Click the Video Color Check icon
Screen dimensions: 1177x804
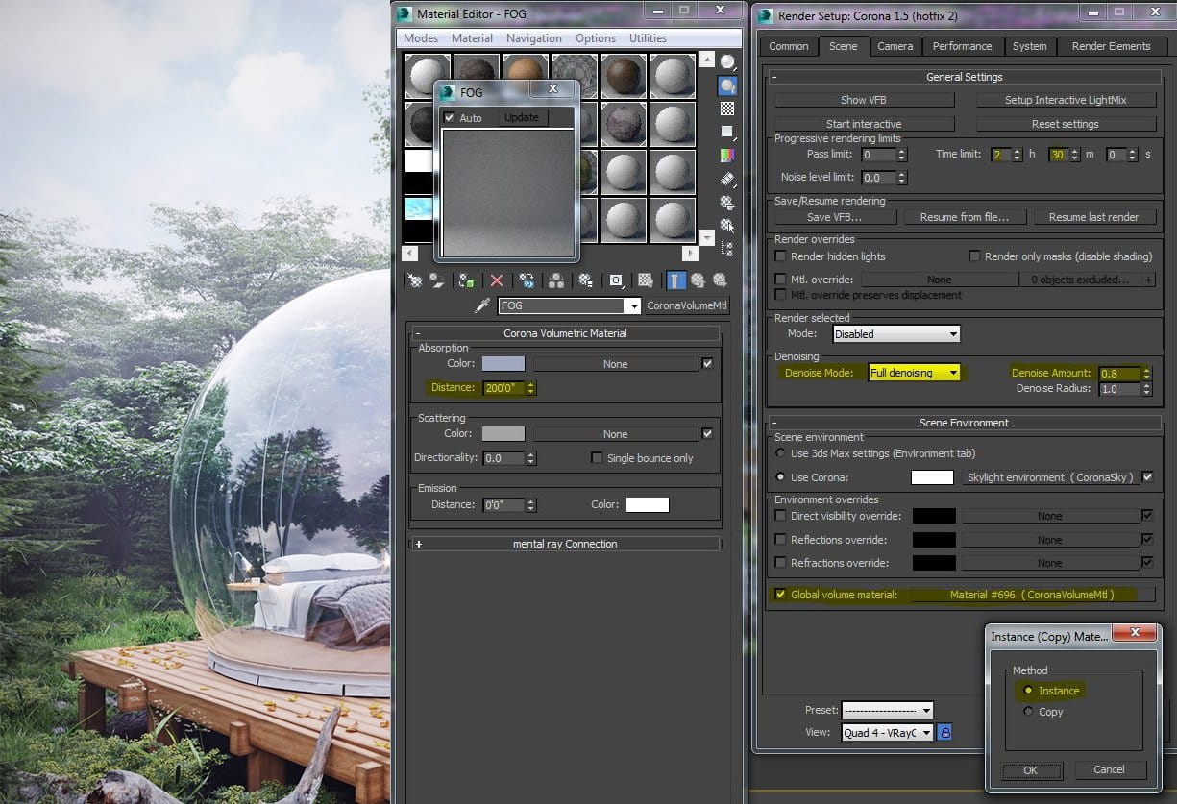(x=727, y=155)
